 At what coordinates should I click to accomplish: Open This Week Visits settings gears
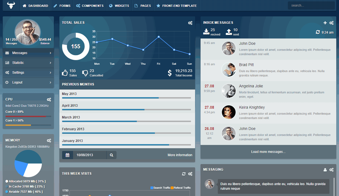point(190,174)
